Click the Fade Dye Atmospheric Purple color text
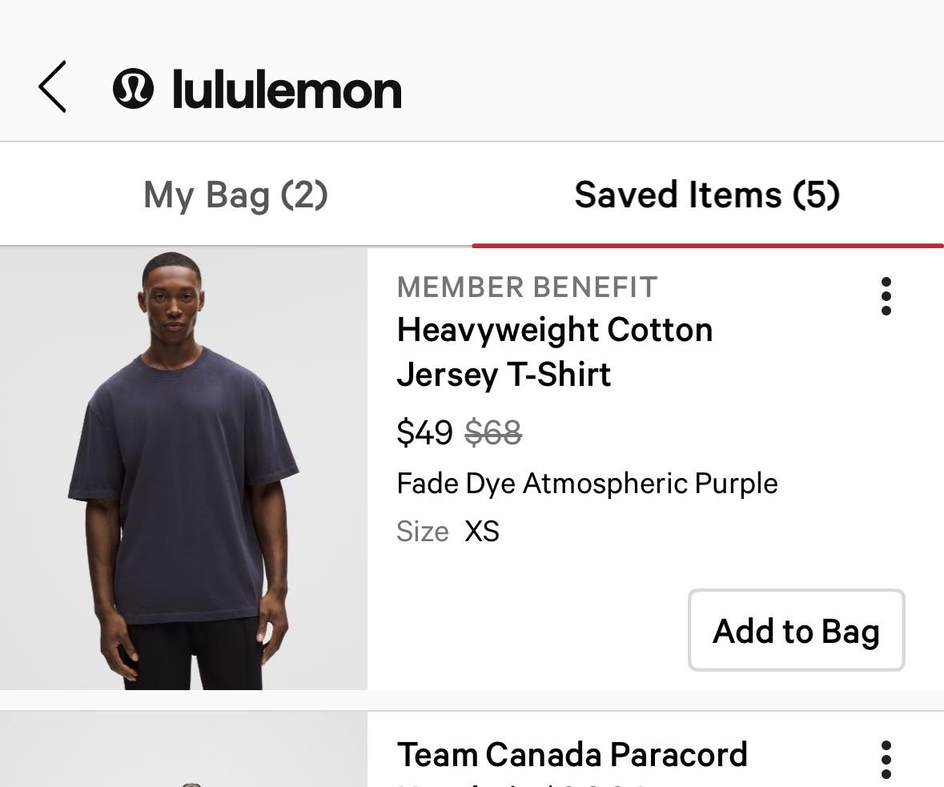The height and width of the screenshot is (787, 944). (587, 484)
